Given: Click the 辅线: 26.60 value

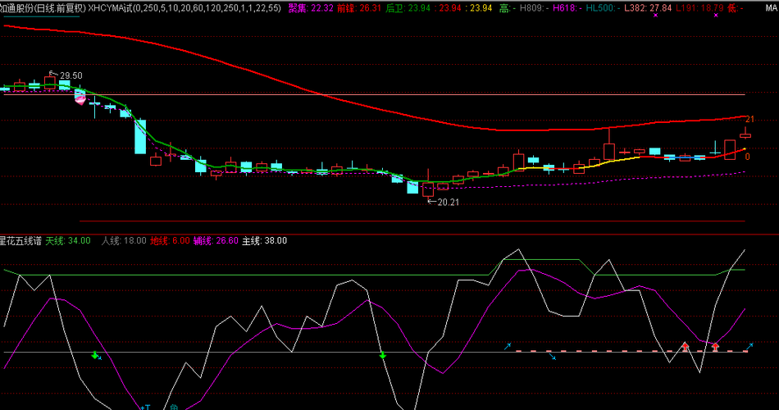Looking at the screenshot, I should coord(216,240).
